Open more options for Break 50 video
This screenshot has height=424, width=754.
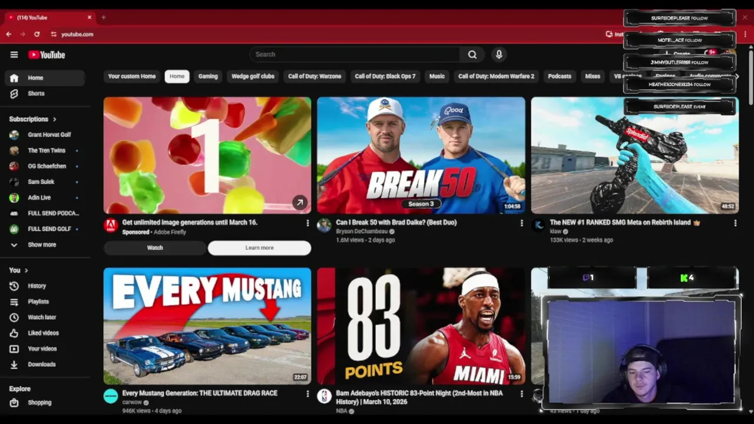tap(521, 223)
